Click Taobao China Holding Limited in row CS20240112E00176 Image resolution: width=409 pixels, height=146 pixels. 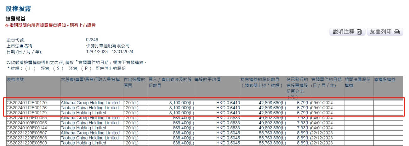tap(90, 108)
